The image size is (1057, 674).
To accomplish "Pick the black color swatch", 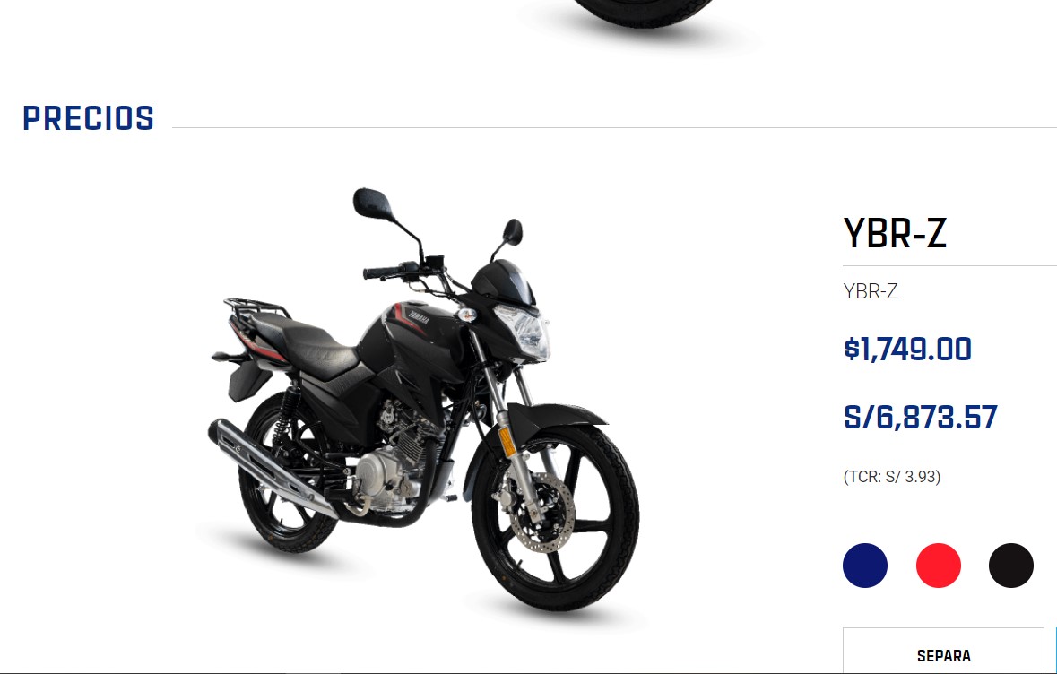I will pyautogui.click(x=1011, y=566).
